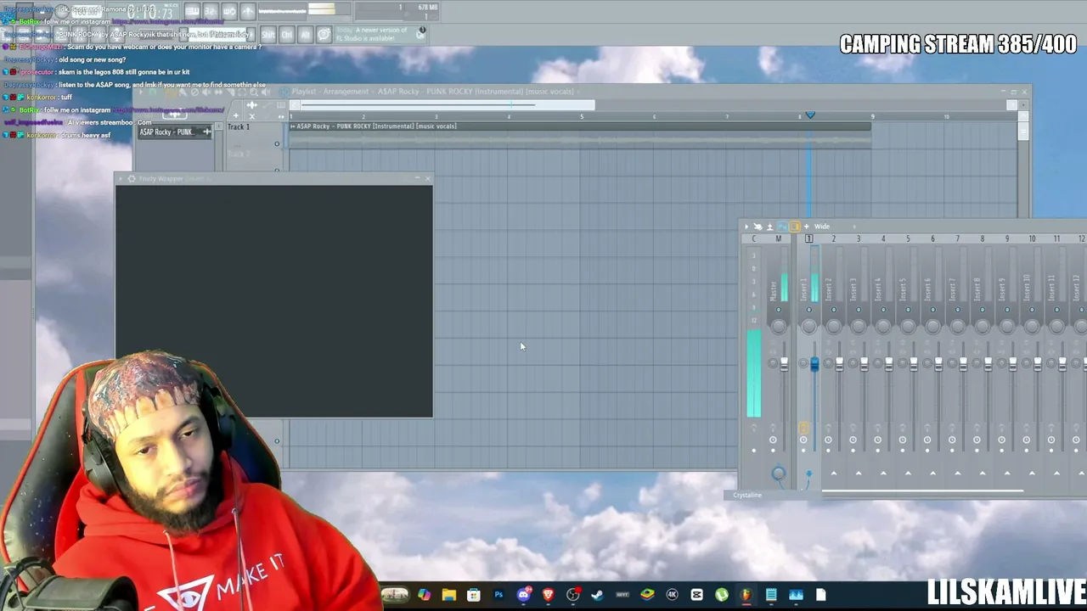Select mixer track header number 4
The image size is (1087, 611).
click(883, 239)
